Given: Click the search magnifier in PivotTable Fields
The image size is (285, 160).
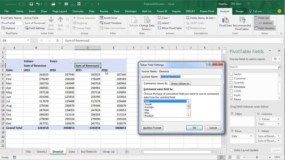Looking at the screenshot, I should 279,67.
